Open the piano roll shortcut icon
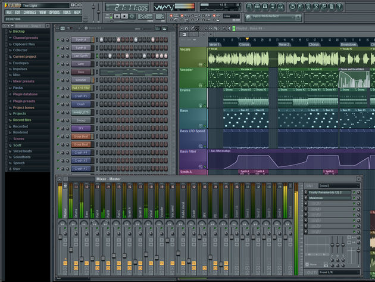 pos(265,7)
